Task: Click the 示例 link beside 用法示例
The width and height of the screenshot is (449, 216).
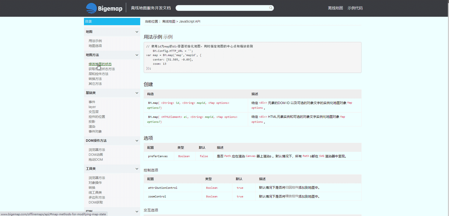Action: (x=168, y=37)
